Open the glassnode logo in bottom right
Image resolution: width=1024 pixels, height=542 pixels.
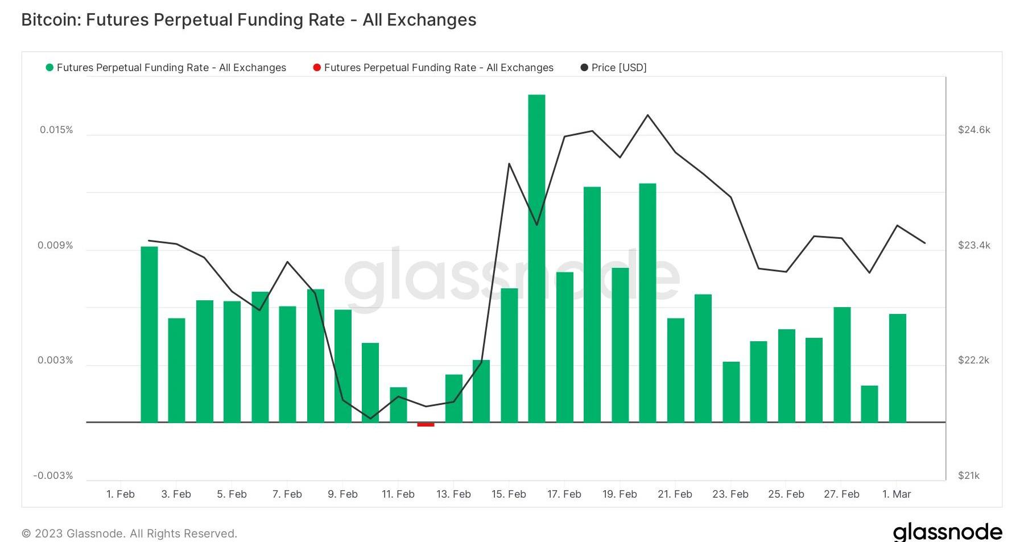pos(947,532)
